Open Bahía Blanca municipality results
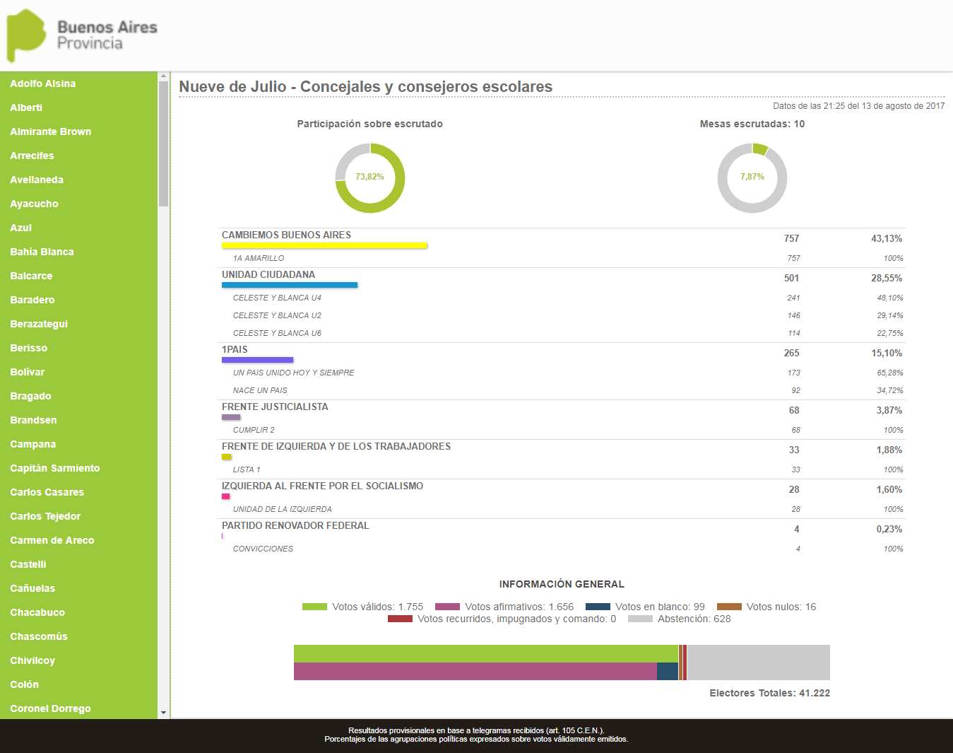Screen dimensions: 953x753 (42, 252)
